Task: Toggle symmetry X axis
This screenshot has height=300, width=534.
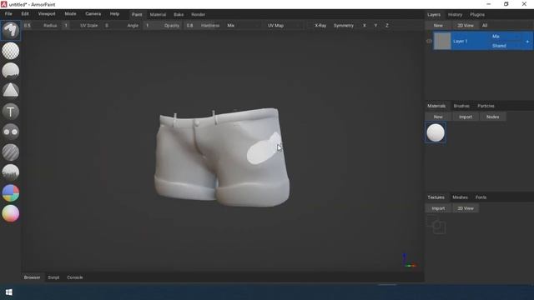Action: point(365,26)
